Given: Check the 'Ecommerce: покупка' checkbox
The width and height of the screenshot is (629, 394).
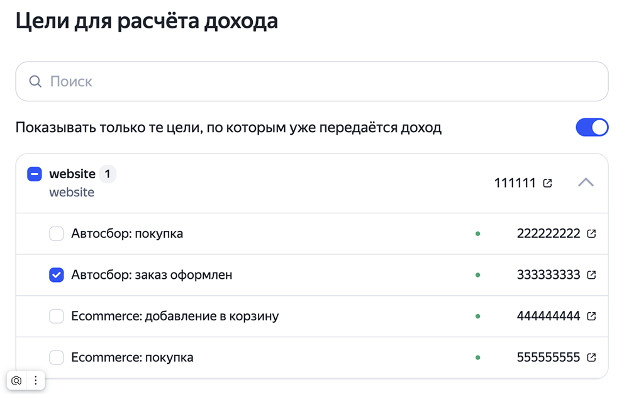Looking at the screenshot, I should [56, 357].
